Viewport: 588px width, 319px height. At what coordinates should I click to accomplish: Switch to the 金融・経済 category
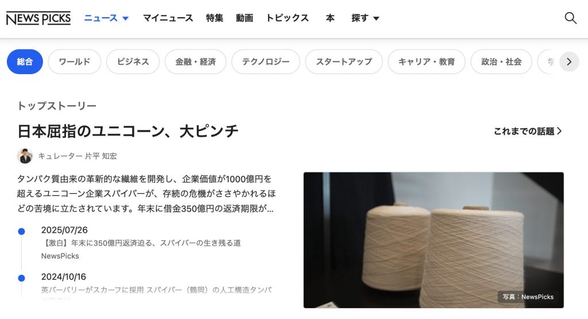pyautogui.click(x=195, y=62)
